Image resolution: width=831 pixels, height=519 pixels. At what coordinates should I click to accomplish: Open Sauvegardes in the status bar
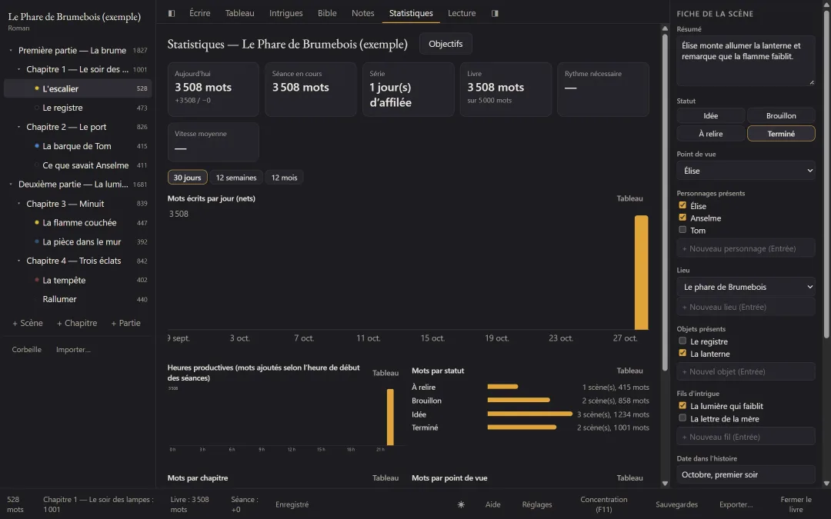click(x=677, y=504)
